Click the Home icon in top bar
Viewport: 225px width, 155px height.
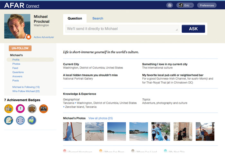pos(169,5)
